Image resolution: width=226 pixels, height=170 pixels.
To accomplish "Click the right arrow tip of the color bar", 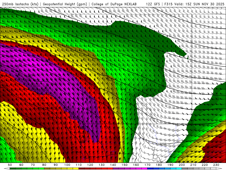I will (x=219, y=169).
